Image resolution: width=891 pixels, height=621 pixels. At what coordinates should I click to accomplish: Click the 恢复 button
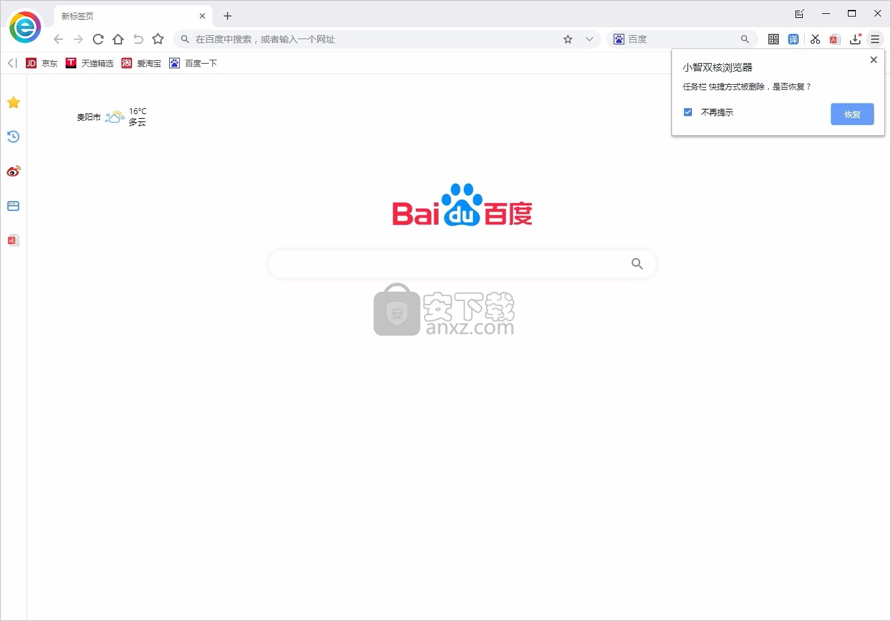853,114
